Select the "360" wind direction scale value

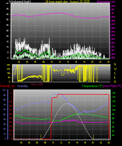(x=8, y=65)
